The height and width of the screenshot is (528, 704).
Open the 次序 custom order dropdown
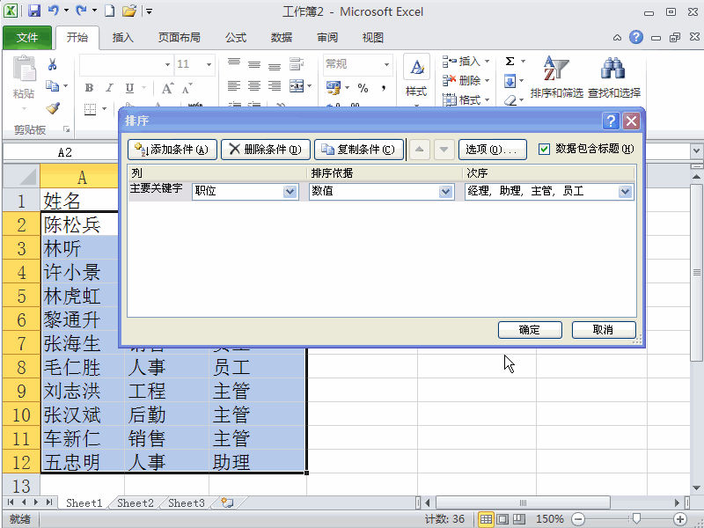[625, 192]
